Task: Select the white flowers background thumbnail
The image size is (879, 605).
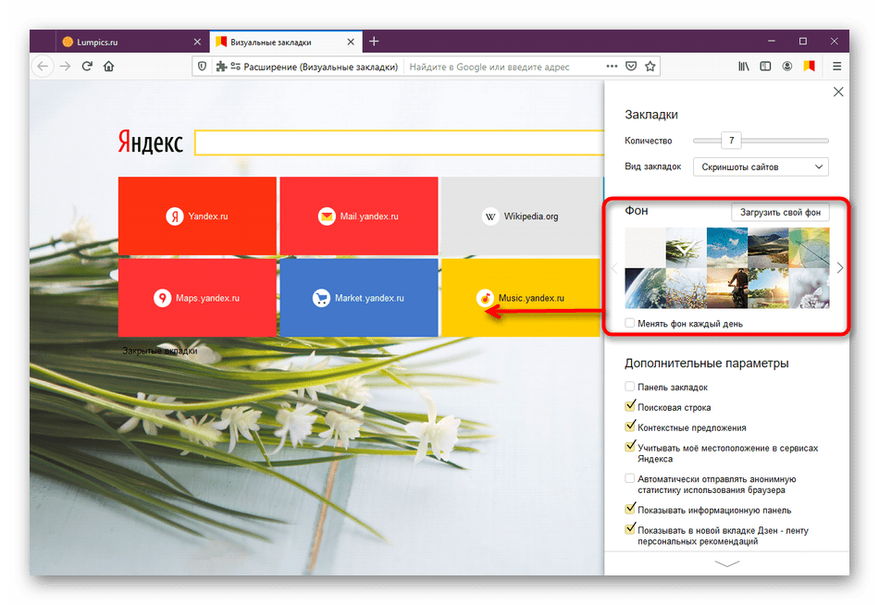Action: click(x=687, y=247)
